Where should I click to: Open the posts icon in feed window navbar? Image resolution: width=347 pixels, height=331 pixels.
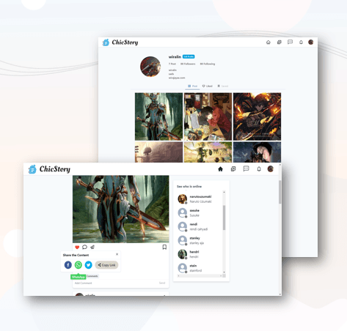(233, 169)
